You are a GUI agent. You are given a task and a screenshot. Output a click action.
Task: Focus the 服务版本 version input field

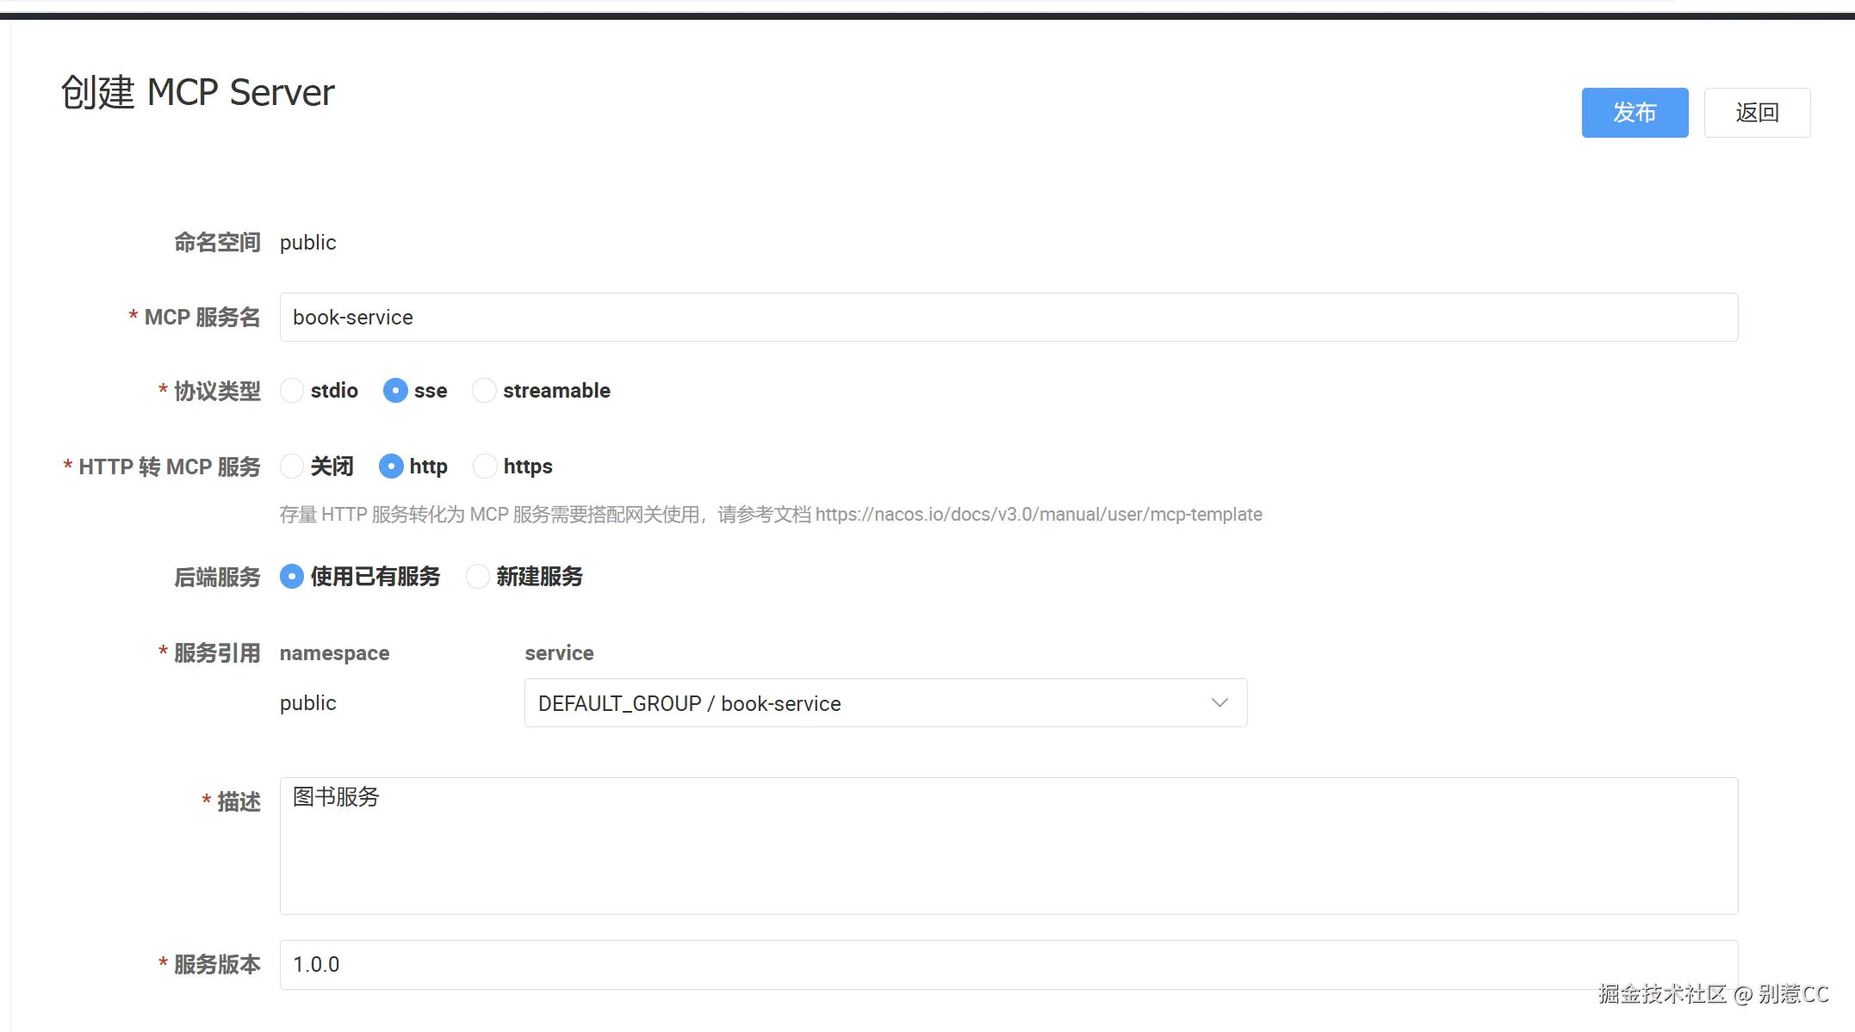1008,964
